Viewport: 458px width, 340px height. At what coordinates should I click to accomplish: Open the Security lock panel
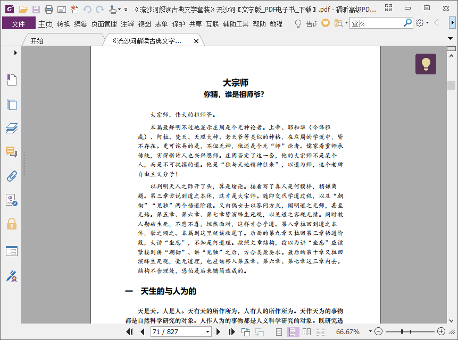[12, 224]
